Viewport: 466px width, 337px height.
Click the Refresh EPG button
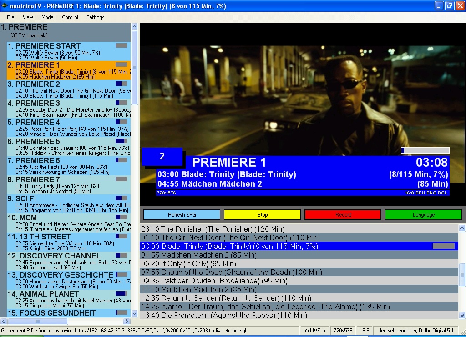pyautogui.click(x=182, y=214)
